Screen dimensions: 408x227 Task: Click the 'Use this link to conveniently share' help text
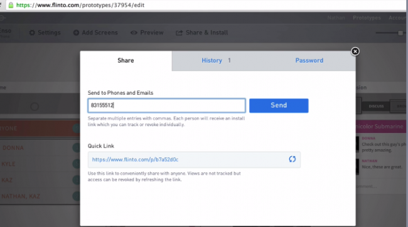(x=164, y=176)
